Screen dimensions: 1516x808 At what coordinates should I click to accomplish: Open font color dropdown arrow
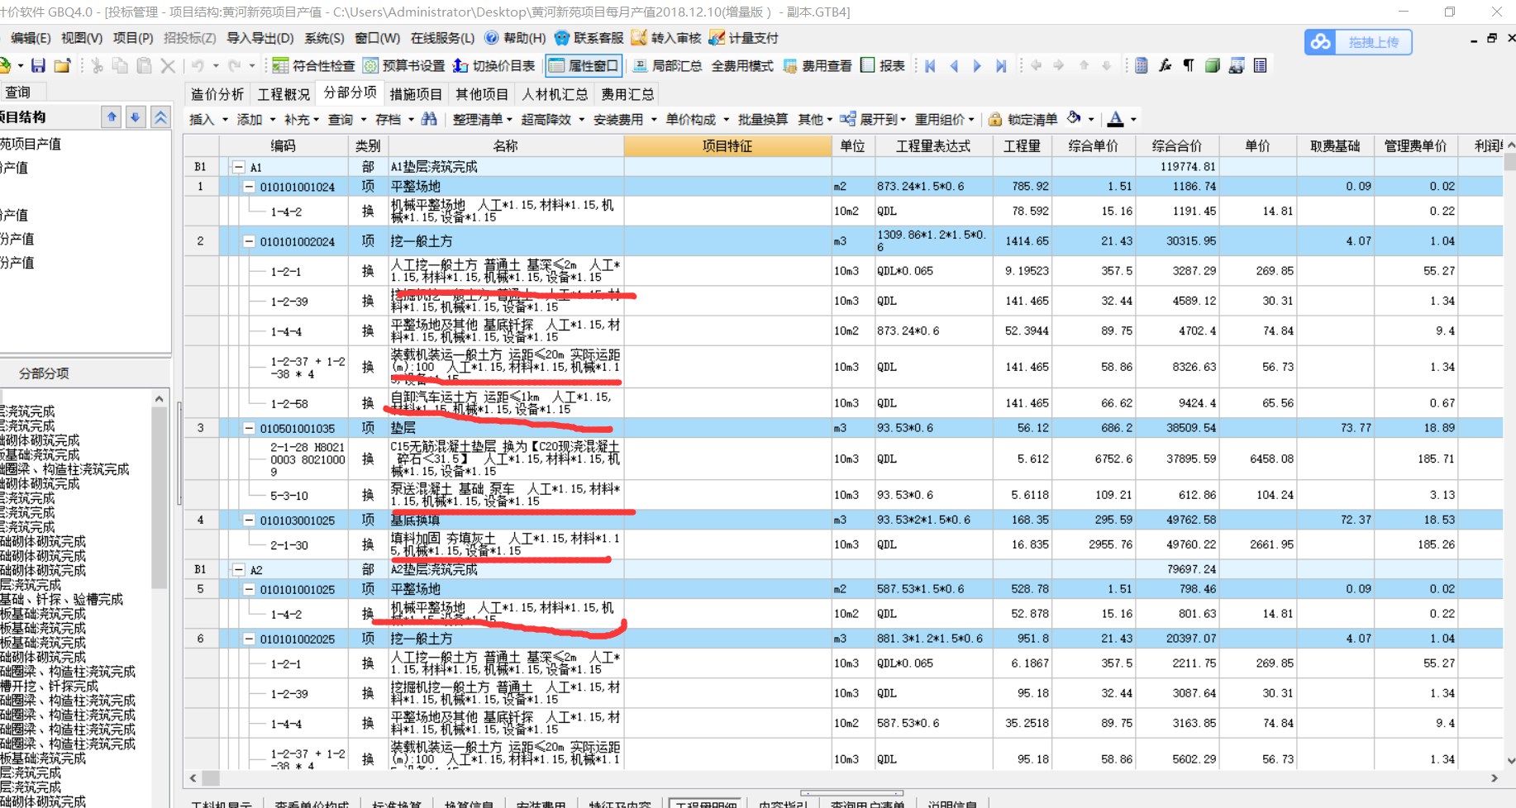point(1133,120)
